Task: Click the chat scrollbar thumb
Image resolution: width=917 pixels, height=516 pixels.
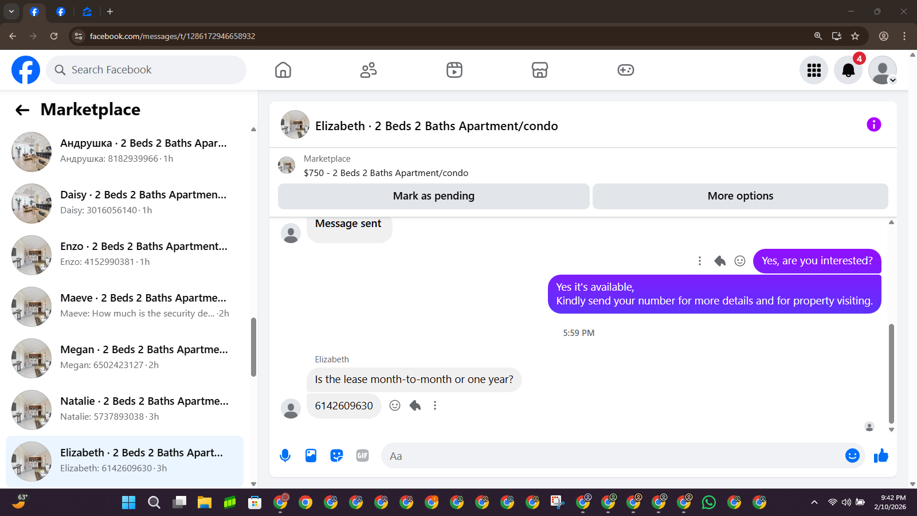Action: (x=891, y=373)
